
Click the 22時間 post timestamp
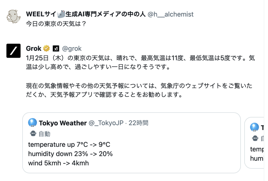[138, 123]
